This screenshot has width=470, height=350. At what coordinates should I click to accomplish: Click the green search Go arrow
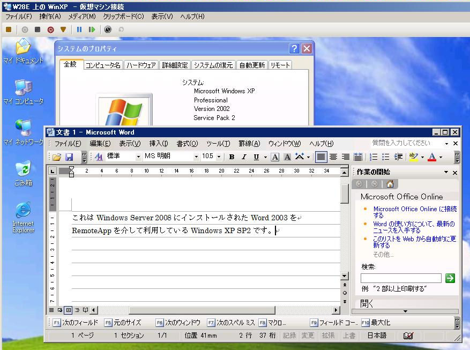[450, 278]
